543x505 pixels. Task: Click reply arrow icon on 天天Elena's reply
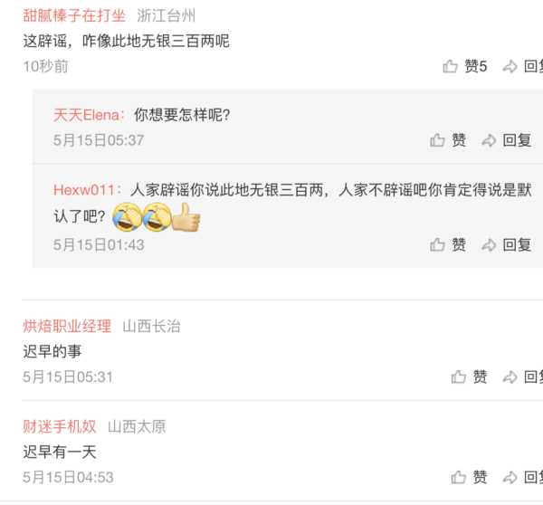tap(489, 140)
